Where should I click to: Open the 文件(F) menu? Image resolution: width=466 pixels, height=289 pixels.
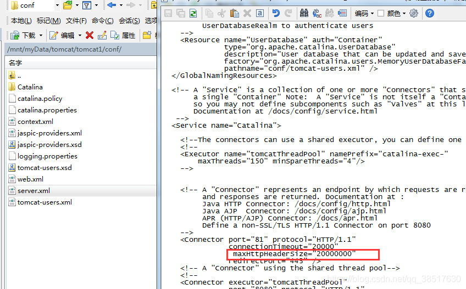click(76, 21)
